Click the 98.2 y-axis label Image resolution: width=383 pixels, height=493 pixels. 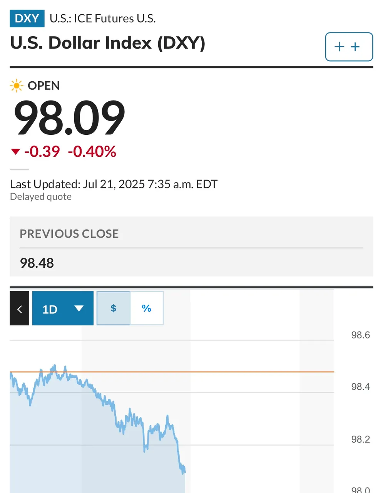click(360, 439)
